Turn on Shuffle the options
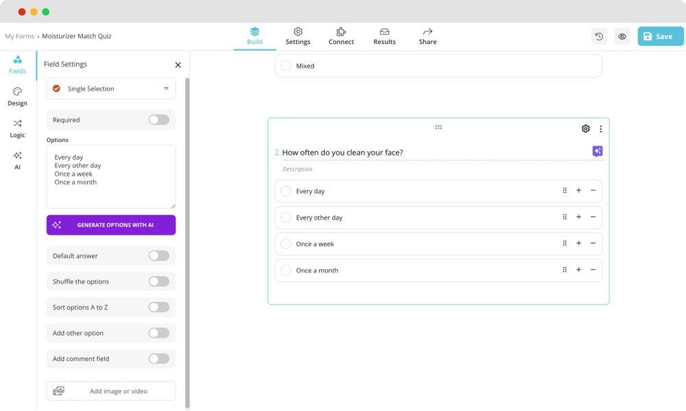686x411 pixels. [158, 281]
